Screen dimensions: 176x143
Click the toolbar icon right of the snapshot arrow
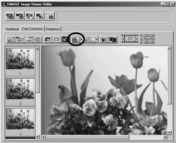tap(86, 39)
